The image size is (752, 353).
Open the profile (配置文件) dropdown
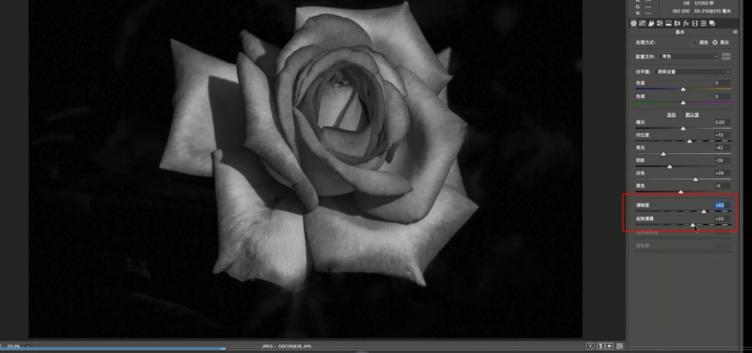point(689,56)
